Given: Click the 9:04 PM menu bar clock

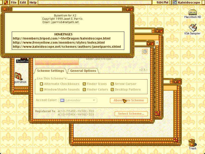Looking at the screenshot, I should 162,2.
